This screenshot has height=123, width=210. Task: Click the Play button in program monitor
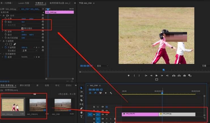tap(156, 75)
